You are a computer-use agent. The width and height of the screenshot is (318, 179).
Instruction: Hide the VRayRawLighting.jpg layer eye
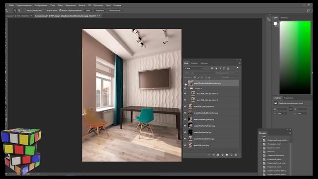tap(185, 119)
